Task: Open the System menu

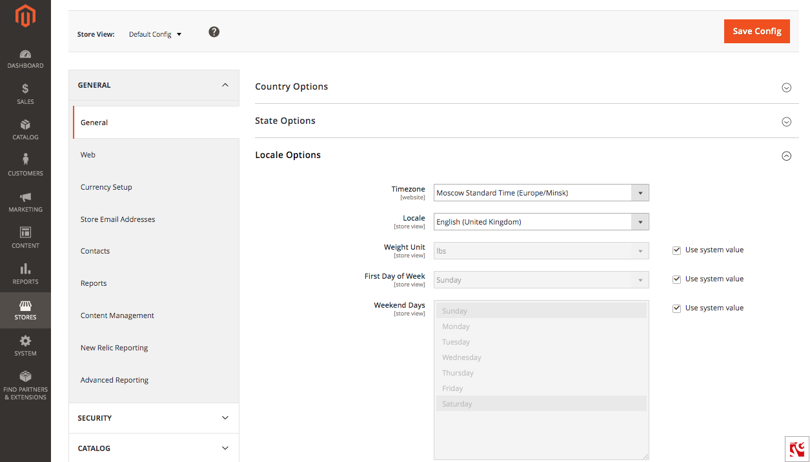Action: click(25, 346)
